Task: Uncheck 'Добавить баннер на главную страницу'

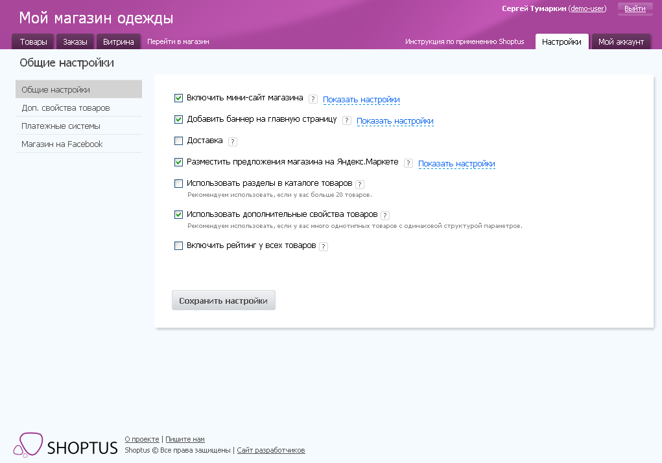Action: 178,119
